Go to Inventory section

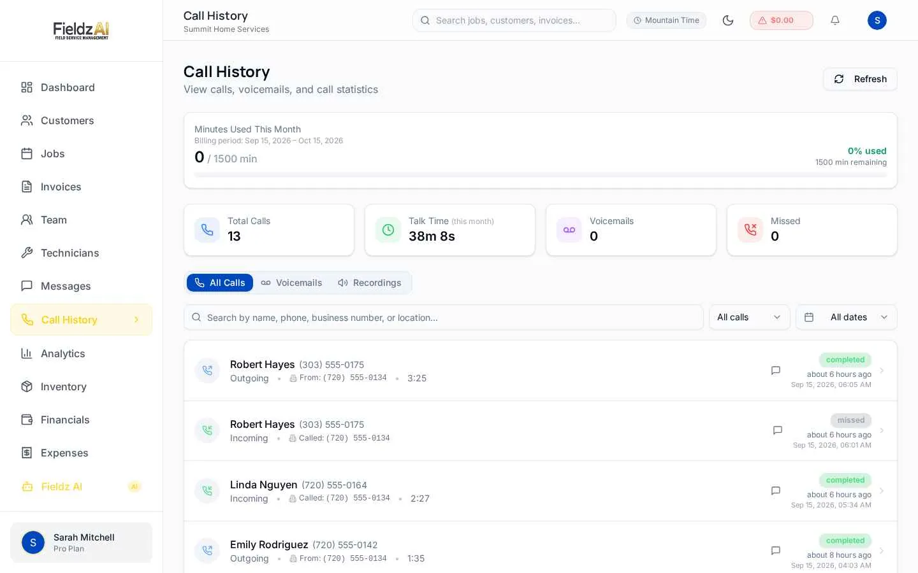point(81,386)
